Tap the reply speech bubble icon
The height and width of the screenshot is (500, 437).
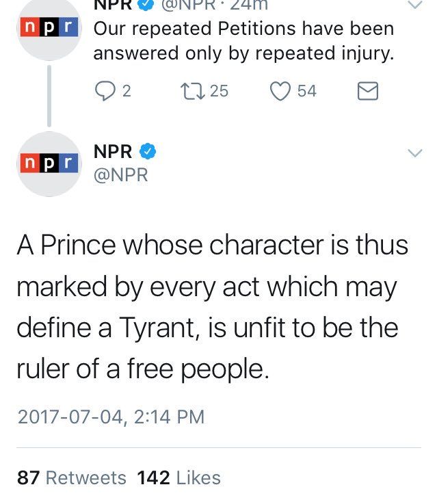point(106,91)
